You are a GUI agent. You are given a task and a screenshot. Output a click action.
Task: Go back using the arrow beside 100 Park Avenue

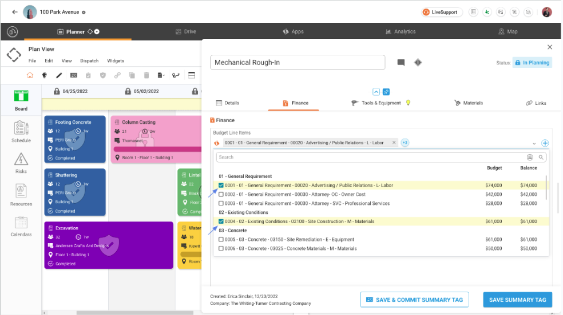pyautogui.click(x=15, y=12)
